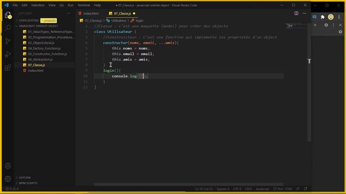
Task: Place cursor on the constructor line
Action: (141, 43)
